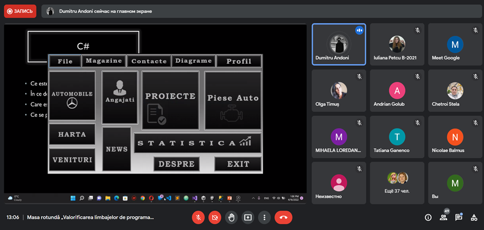
Task: Turn on the camera
Action: pyautogui.click(x=215, y=217)
